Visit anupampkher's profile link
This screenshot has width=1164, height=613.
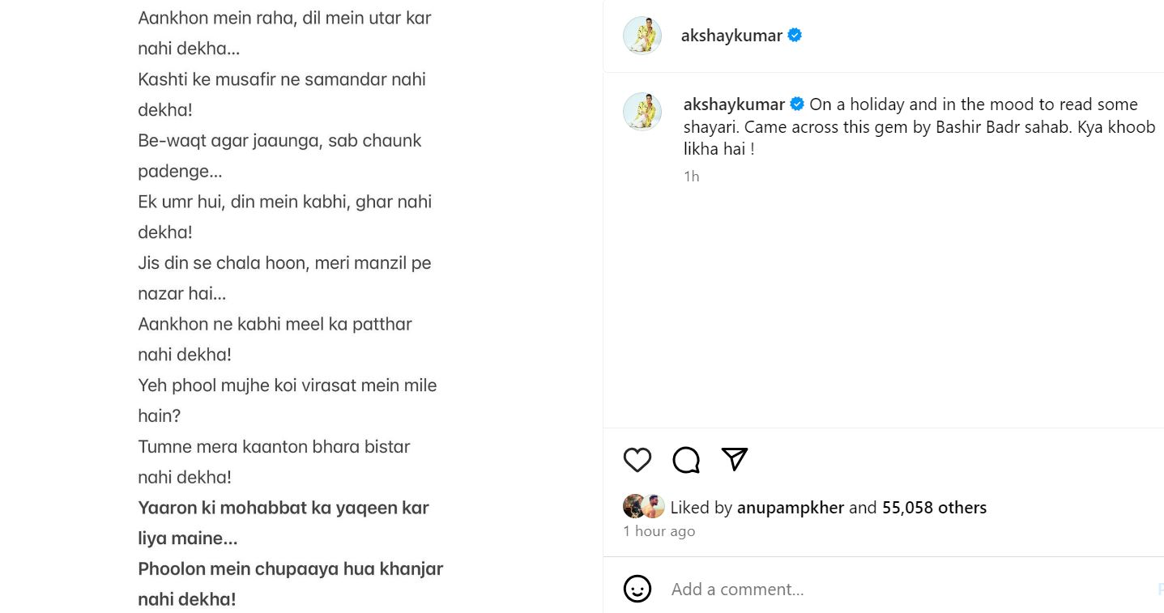coord(790,508)
